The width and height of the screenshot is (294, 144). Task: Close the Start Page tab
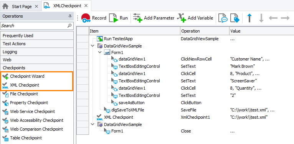pyautogui.click(x=36, y=7)
